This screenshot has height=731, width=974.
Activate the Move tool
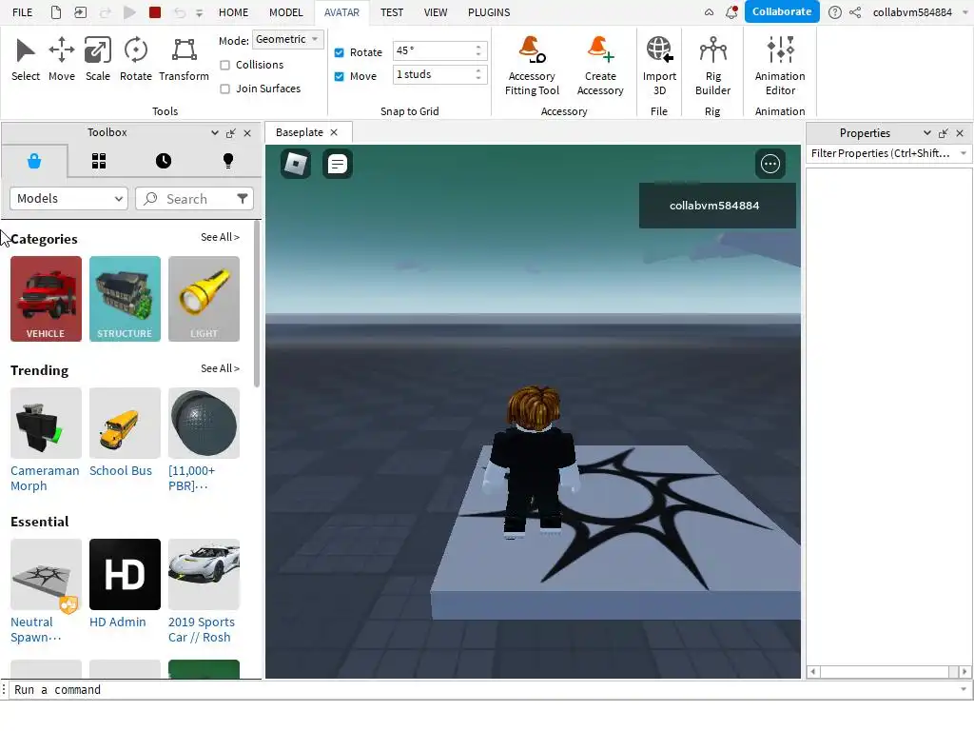click(x=62, y=59)
